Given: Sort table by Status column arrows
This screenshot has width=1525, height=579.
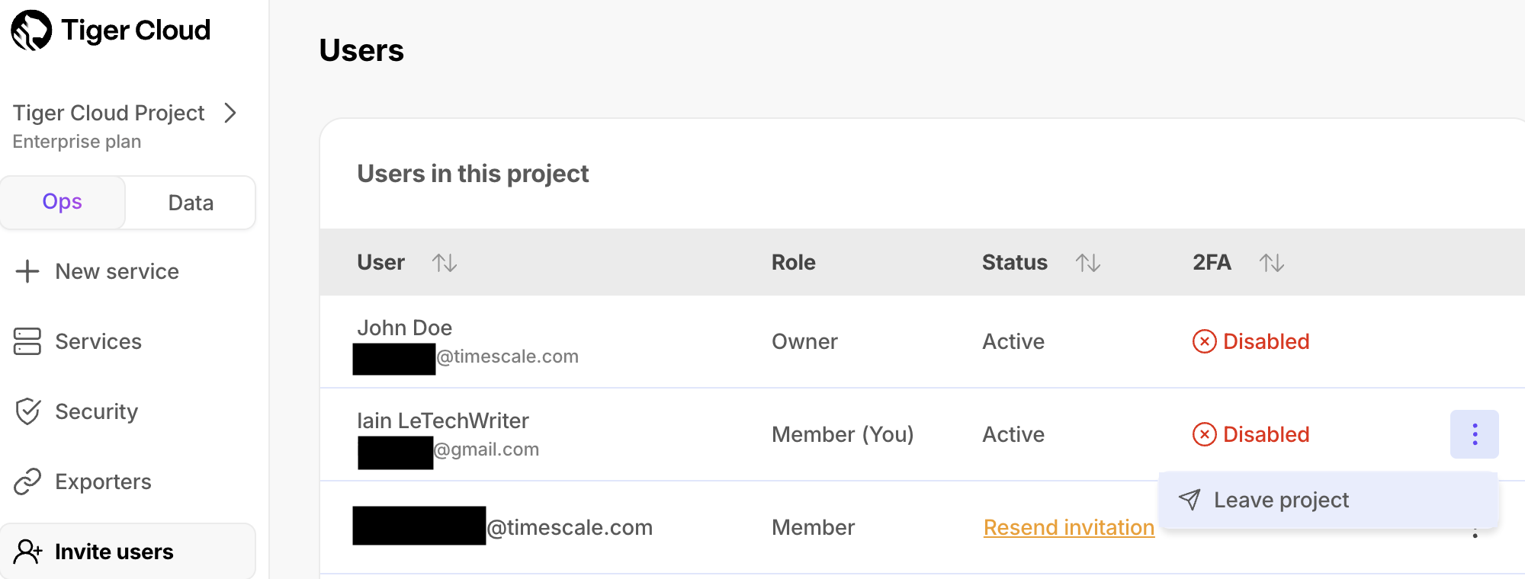Looking at the screenshot, I should pyautogui.click(x=1088, y=263).
